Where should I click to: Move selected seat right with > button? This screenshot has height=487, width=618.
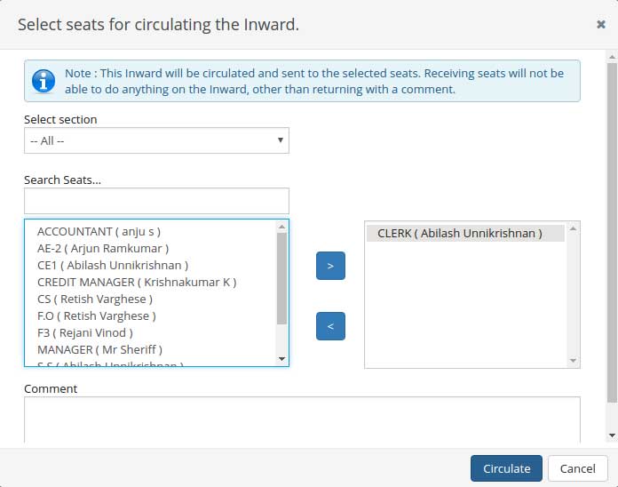click(330, 266)
